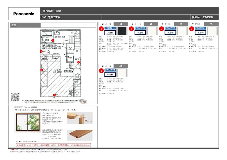Click サッシ呼称 16005 in item 7
227x160 pixels.
(x=167, y=52)
